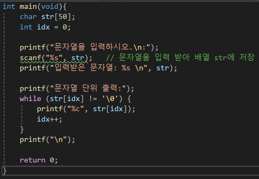Click the 'return 0;' statement
This screenshot has height=179, width=259.
pos(39,160)
